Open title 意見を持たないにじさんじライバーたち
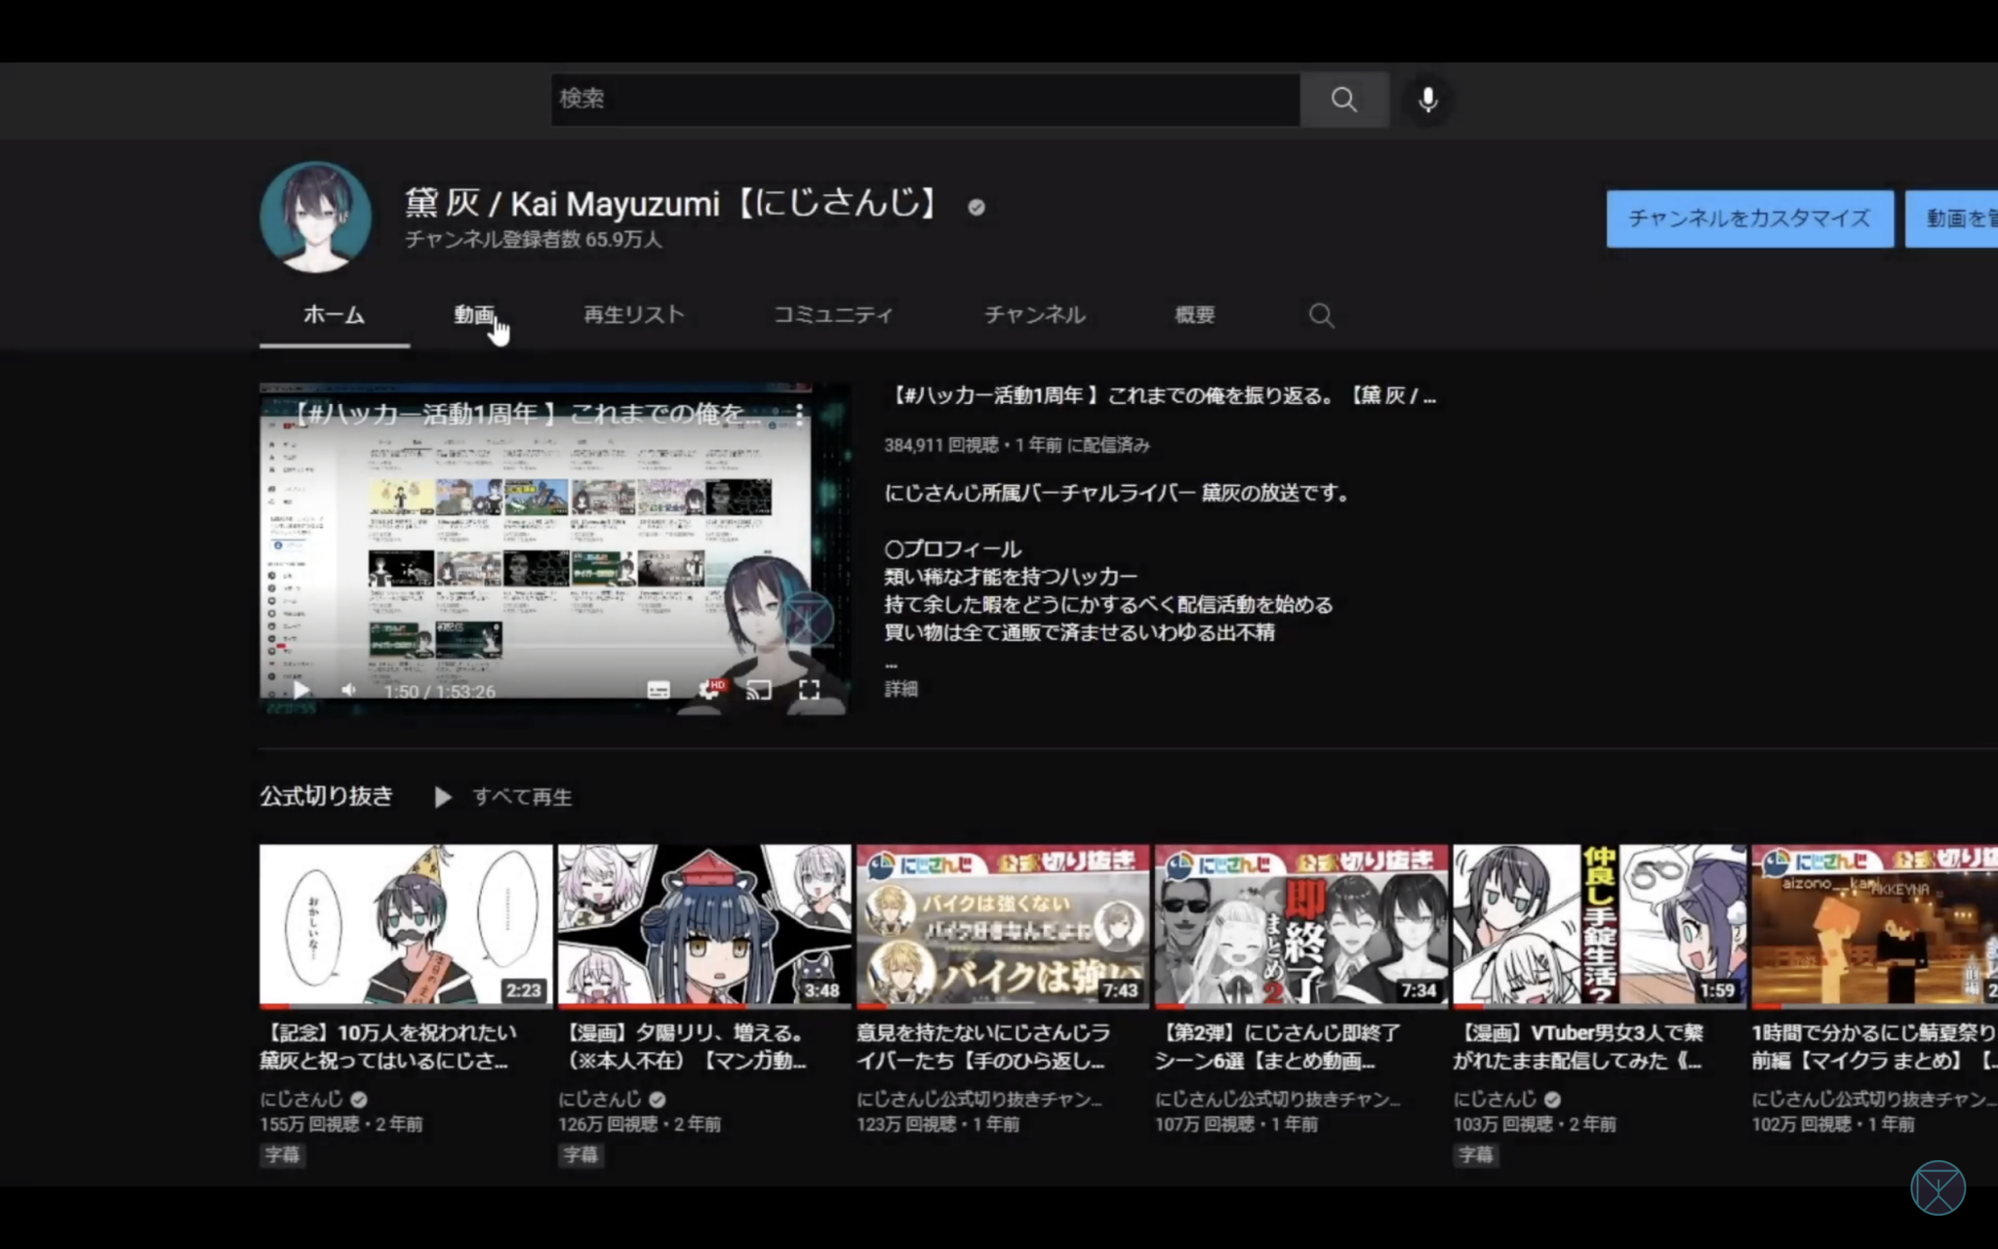This screenshot has height=1249, width=1998. click(983, 1046)
